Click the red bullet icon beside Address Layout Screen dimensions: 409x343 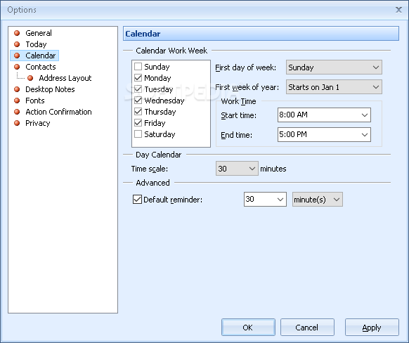pos(30,78)
